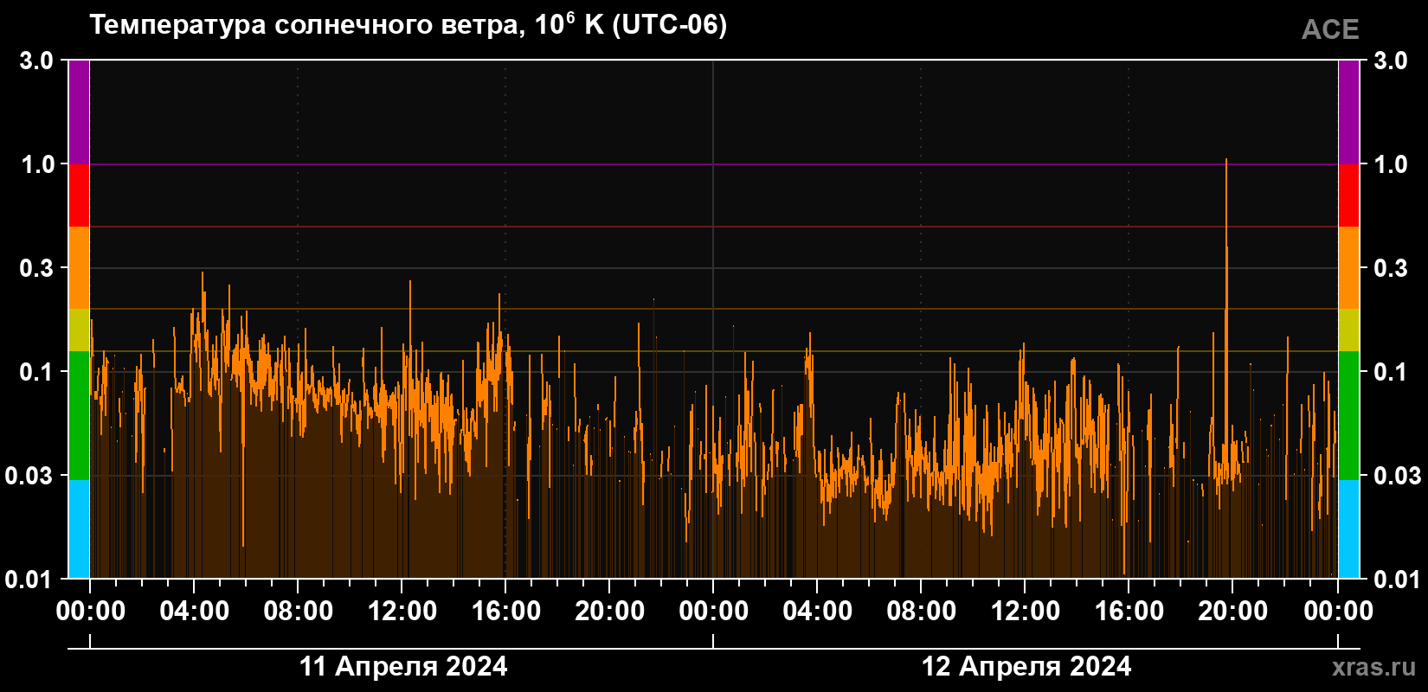Screen dimensions: 1428x692
Task: Click the cyan segment of the right color scale
Action: [1349, 529]
